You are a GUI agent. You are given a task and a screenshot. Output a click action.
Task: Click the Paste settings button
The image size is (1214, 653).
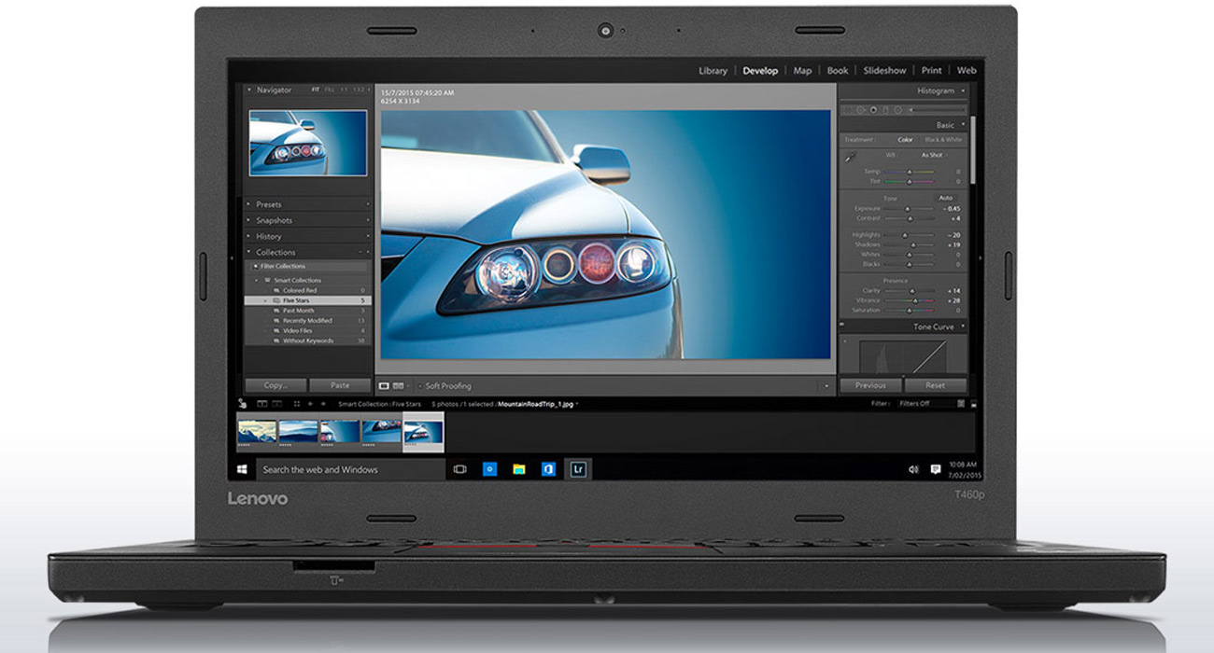pos(340,385)
